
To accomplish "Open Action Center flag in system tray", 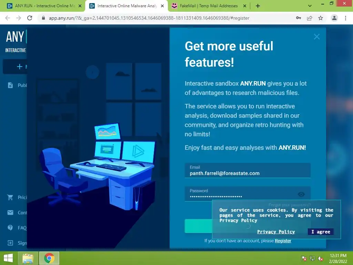I will 304,258.
